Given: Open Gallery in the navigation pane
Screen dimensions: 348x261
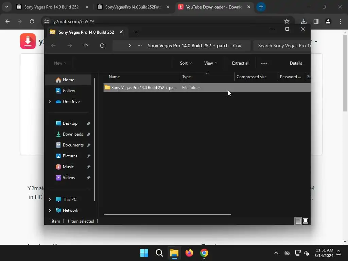Looking at the screenshot, I should coord(69,91).
